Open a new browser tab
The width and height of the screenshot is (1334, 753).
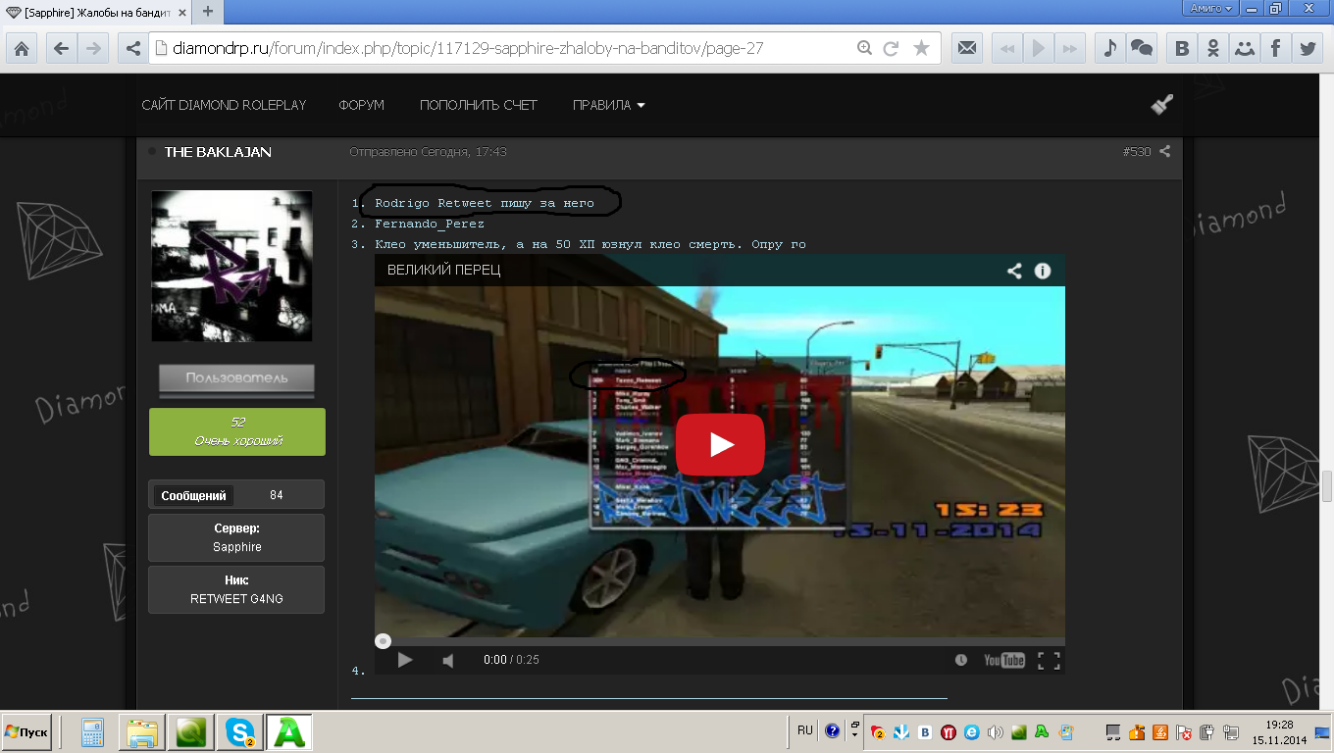(207, 11)
